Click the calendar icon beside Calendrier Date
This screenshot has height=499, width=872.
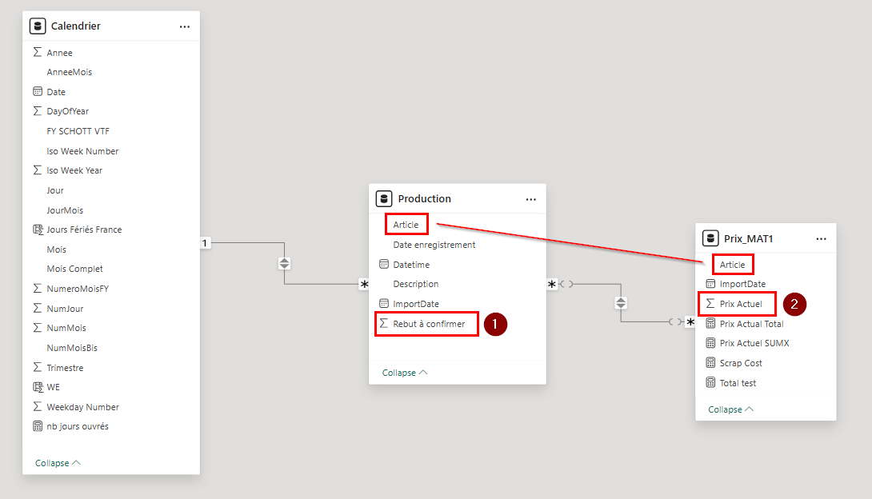tap(38, 92)
